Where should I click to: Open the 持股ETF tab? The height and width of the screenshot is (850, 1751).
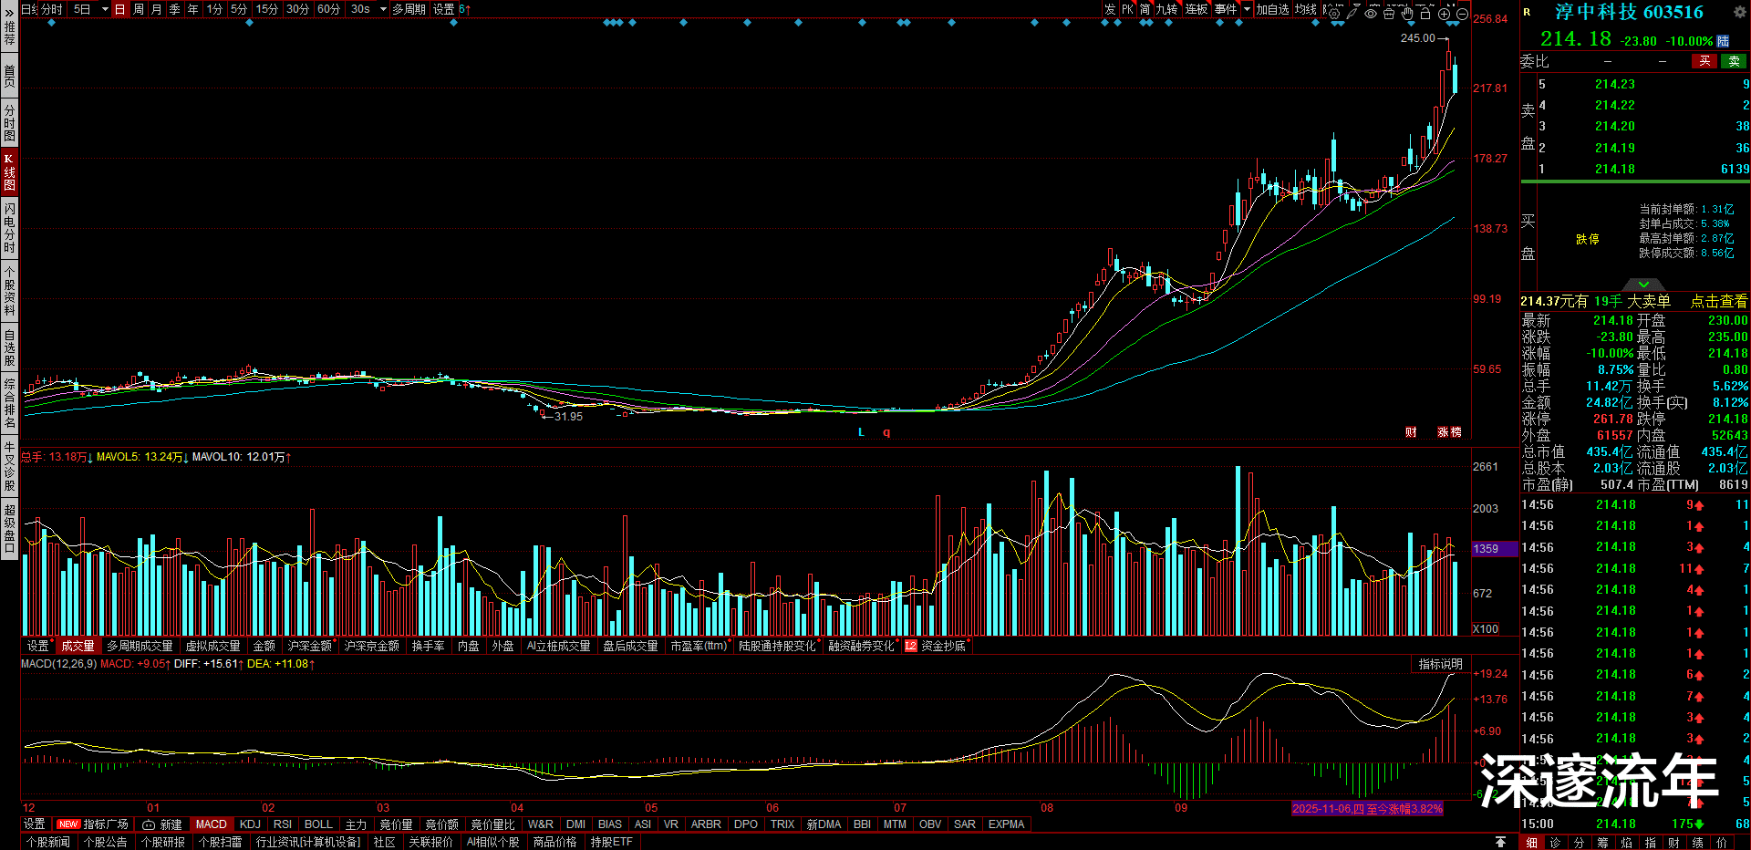click(612, 842)
